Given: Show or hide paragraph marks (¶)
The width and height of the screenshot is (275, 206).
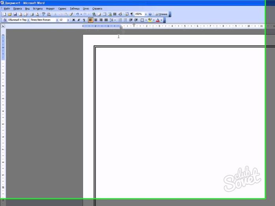Looking at the screenshot, I should pyautogui.click(x=132, y=14).
